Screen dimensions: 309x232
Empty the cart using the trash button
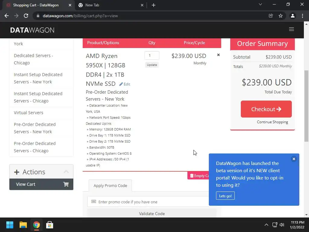[x=198, y=176]
